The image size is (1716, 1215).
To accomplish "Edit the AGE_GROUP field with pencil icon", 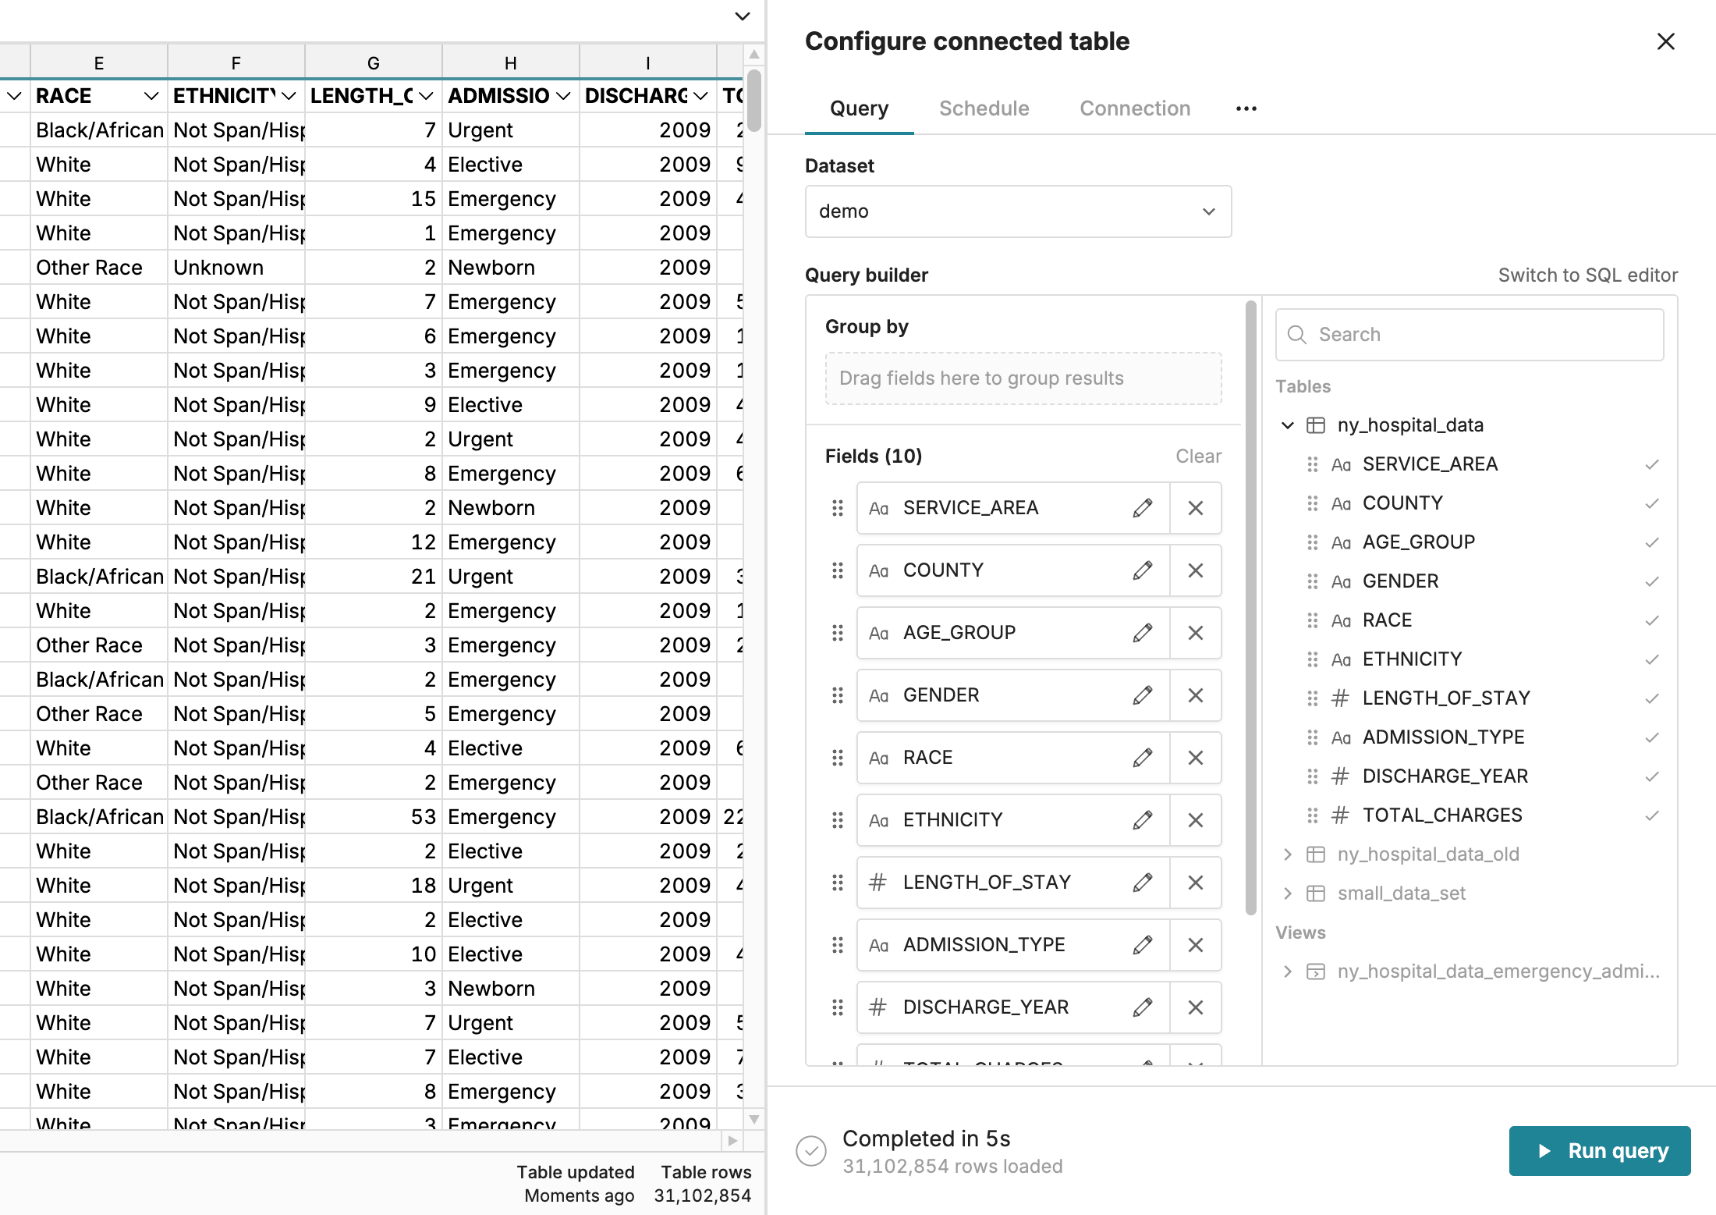I will pos(1143,633).
